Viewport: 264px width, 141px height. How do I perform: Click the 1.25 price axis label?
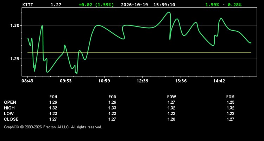point(15,59)
